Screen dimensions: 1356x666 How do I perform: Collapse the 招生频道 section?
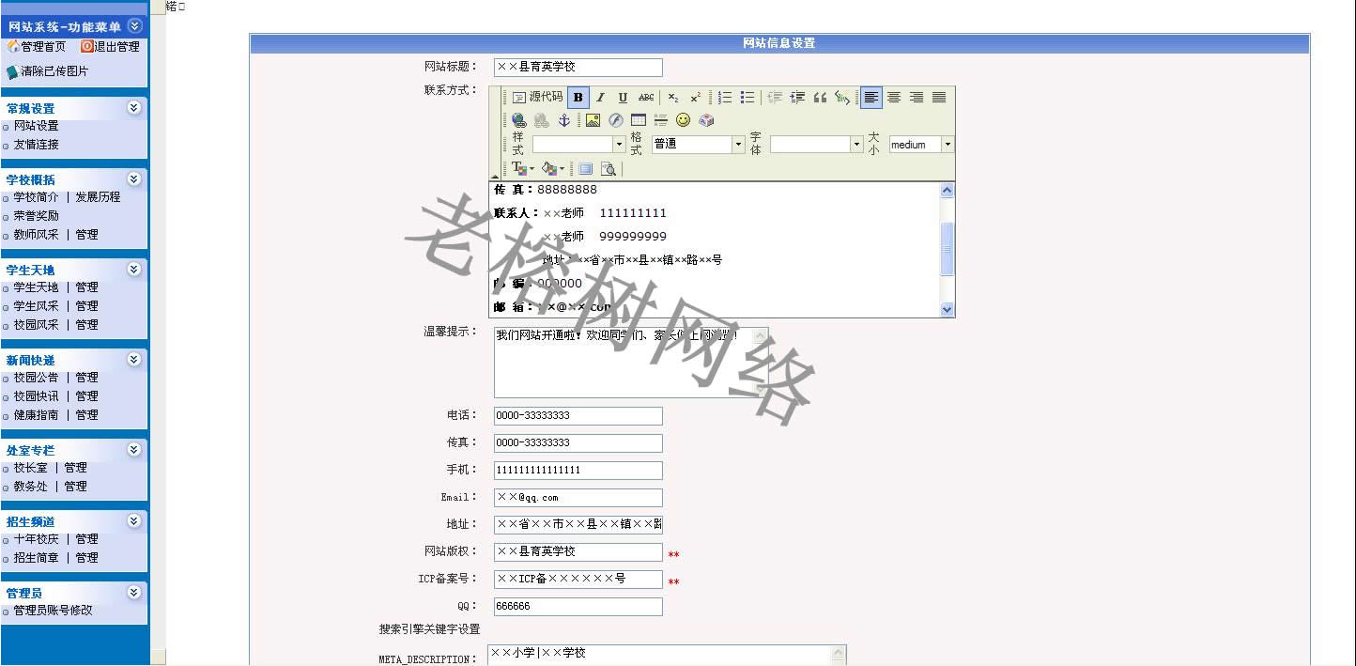(134, 521)
